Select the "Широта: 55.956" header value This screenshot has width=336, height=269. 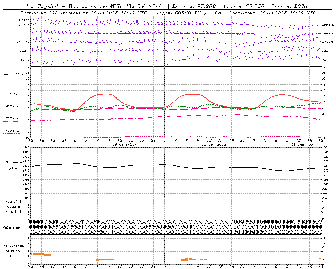(x=243, y=6)
